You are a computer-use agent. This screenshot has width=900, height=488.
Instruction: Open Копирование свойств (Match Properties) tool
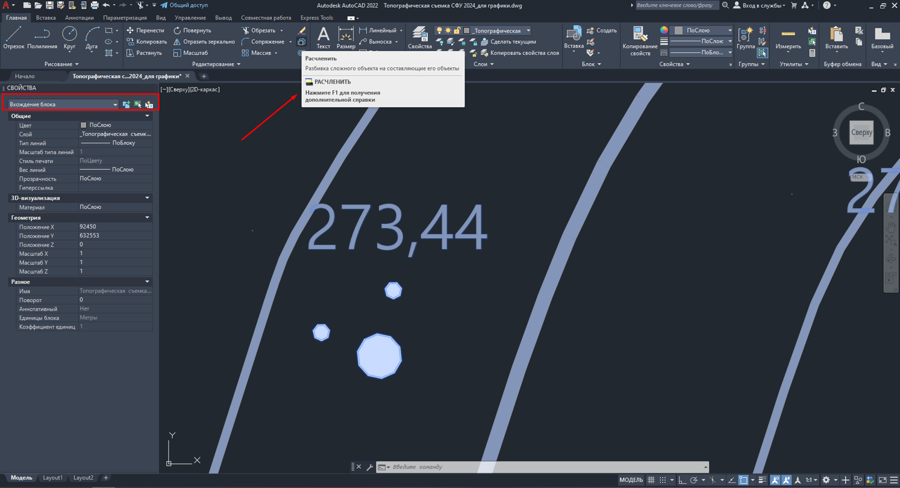[640, 40]
